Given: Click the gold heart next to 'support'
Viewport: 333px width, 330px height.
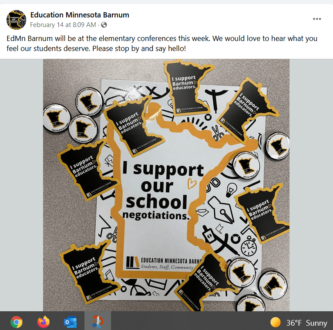Looking at the screenshot, I should point(192,183).
